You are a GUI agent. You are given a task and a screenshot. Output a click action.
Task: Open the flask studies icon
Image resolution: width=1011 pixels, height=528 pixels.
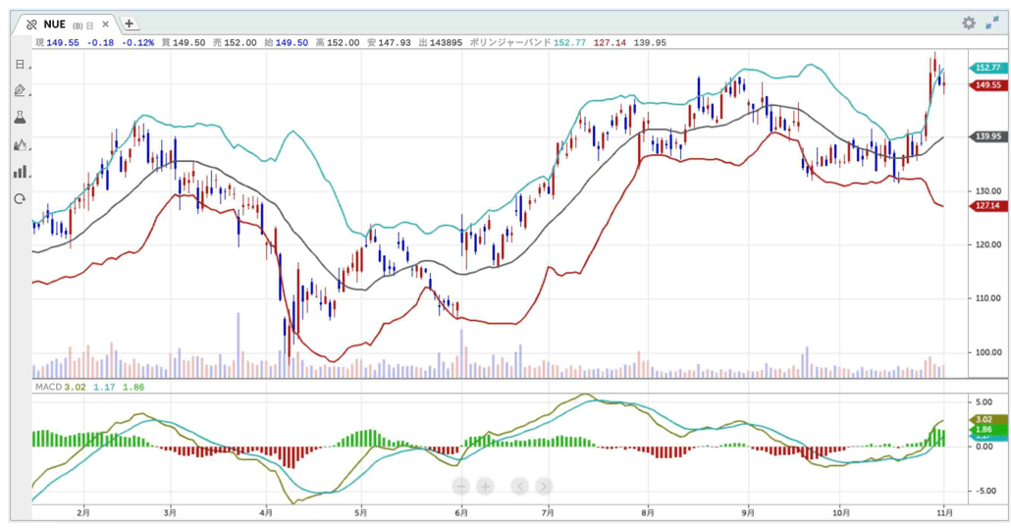[x=20, y=117]
